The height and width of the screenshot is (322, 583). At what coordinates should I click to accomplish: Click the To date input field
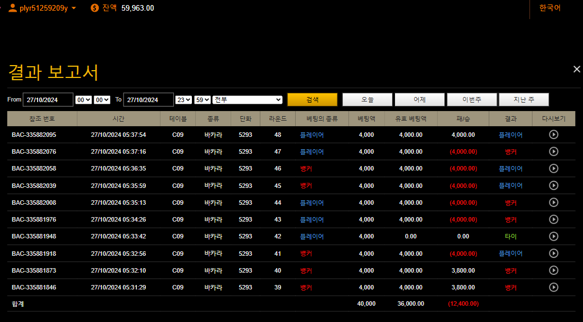pos(148,99)
